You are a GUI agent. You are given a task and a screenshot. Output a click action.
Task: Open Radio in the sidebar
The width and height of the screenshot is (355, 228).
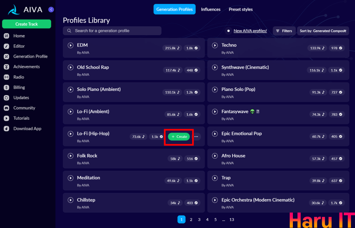point(19,77)
